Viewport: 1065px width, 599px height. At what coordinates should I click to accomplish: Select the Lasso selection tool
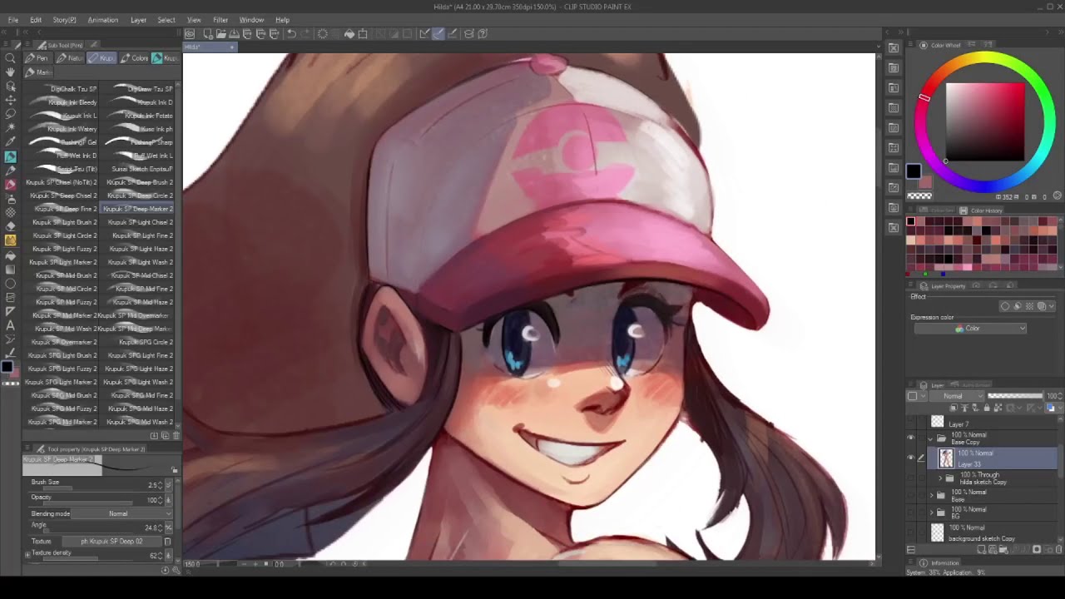click(x=10, y=114)
